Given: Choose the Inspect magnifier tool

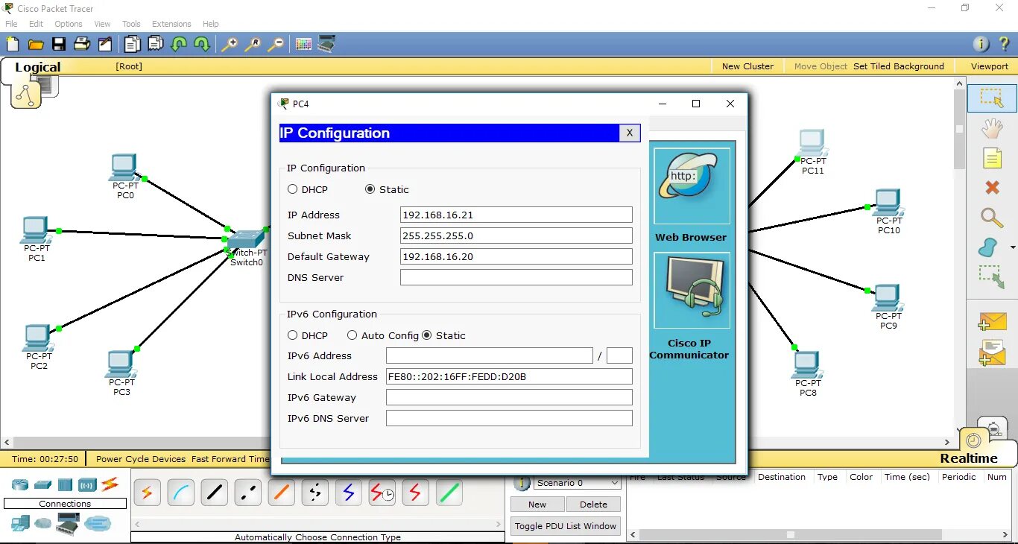Looking at the screenshot, I should point(992,218).
